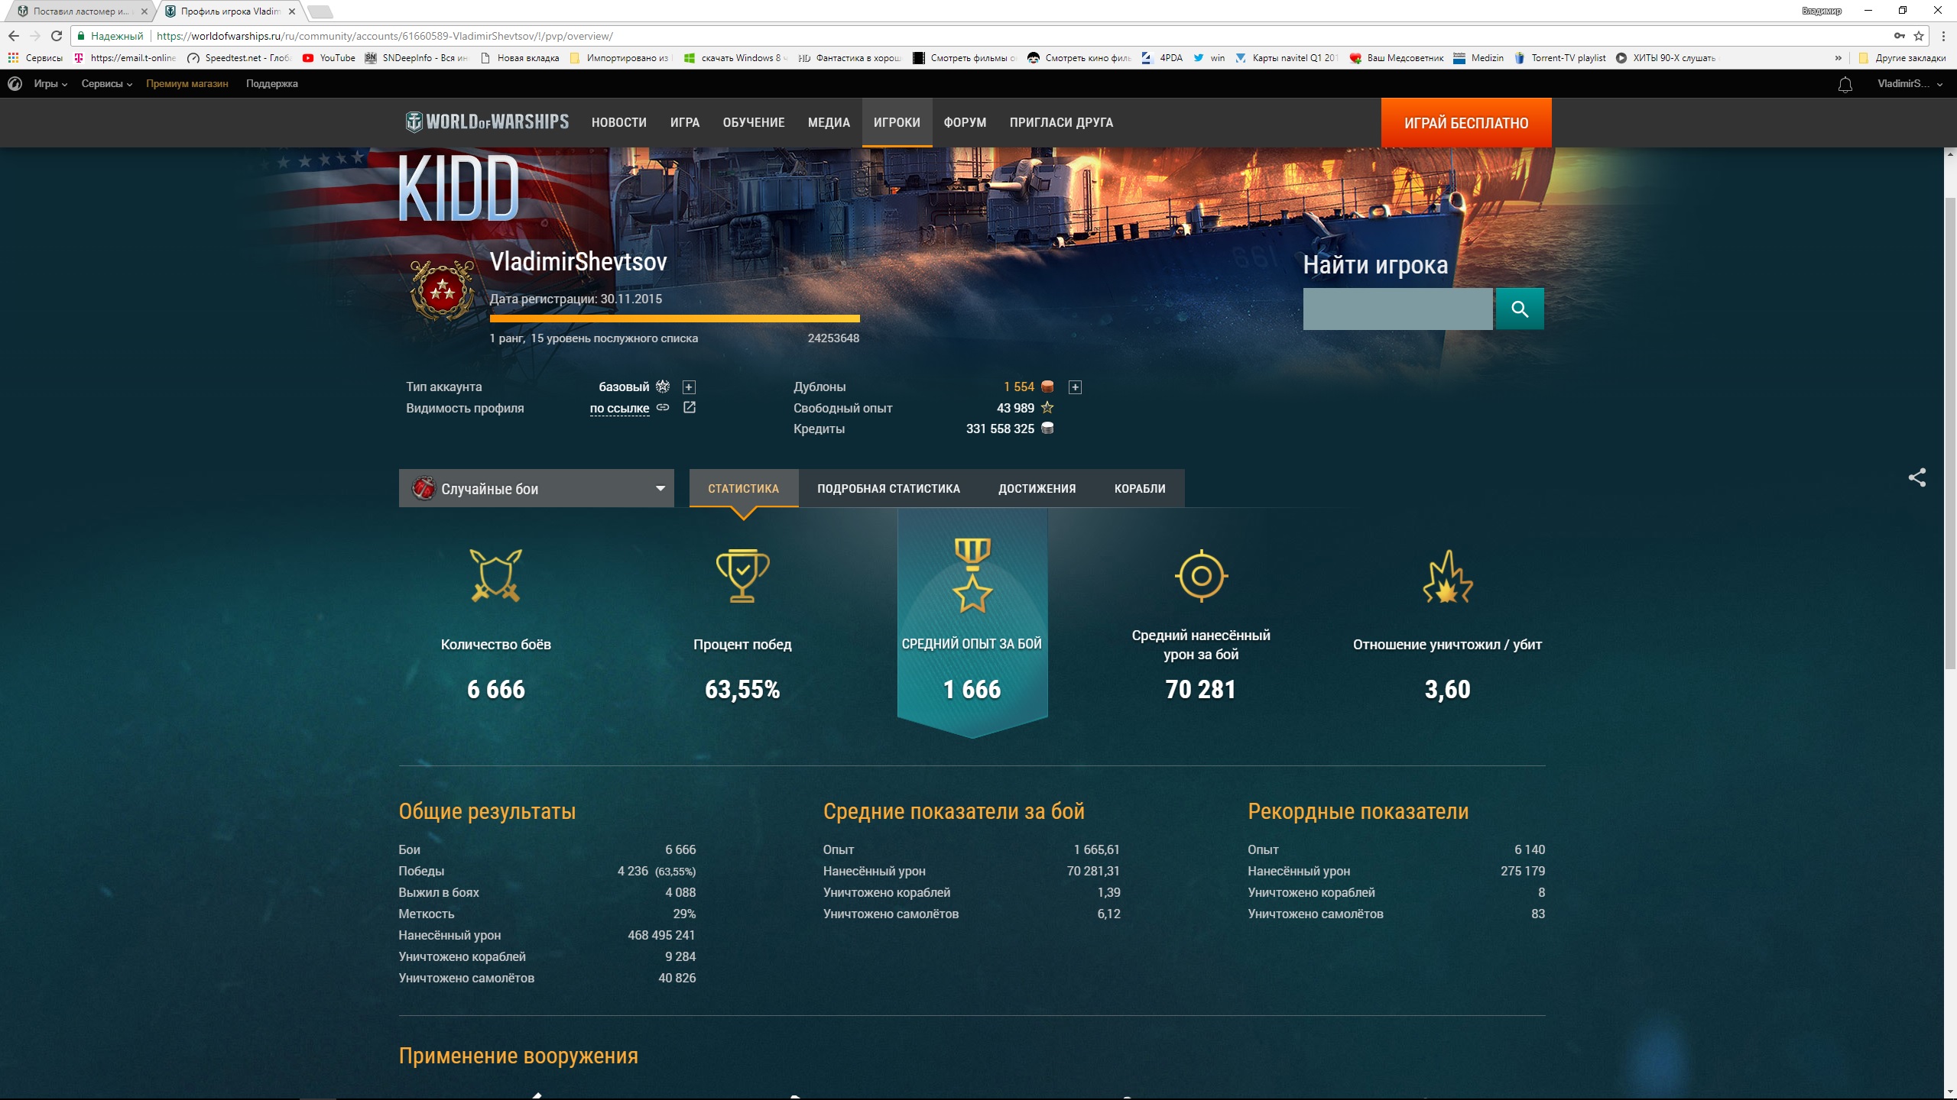Open new browser tab button
Image resolution: width=1957 pixels, height=1100 pixels.
pos(320,11)
